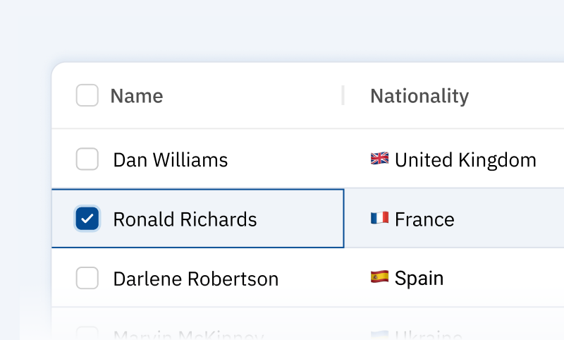Select the Darlene Robertson row checkbox
The height and width of the screenshot is (340, 564).
[87, 279]
